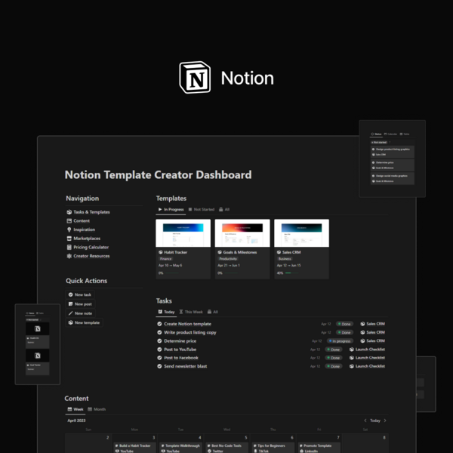Open Done status of Post to YouTube
Viewport: 453px width, 453px height.
[x=334, y=350]
